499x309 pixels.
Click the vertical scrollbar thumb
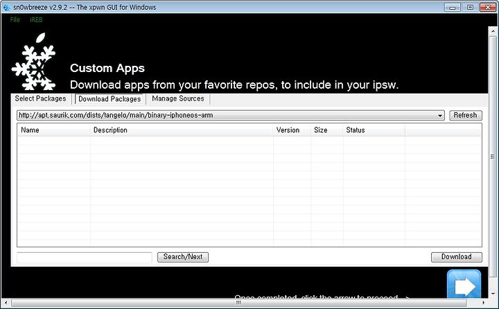pos(493,157)
